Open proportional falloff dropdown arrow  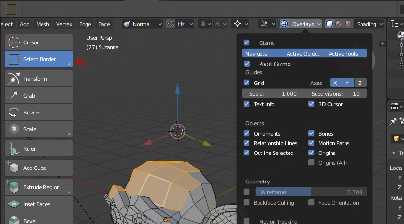tap(225, 24)
